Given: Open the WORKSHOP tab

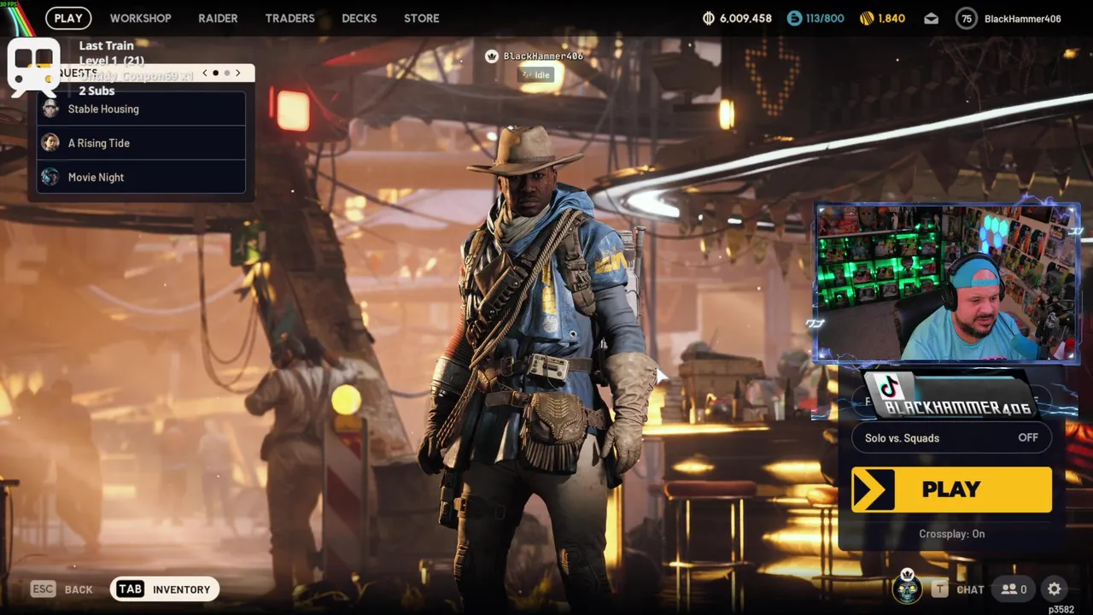Looking at the screenshot, I should (x=140, y=18).
